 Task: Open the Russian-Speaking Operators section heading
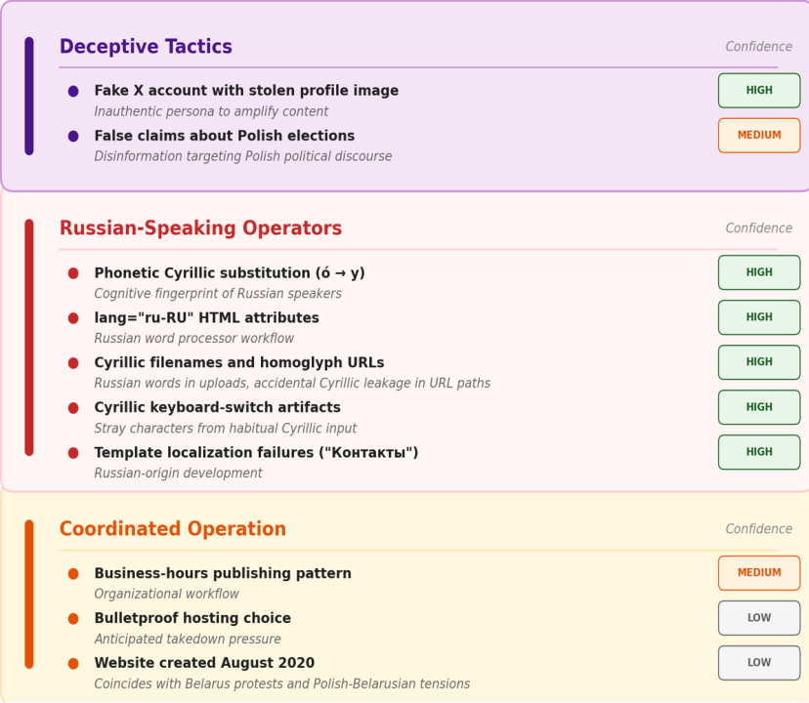tap(200, 228)
